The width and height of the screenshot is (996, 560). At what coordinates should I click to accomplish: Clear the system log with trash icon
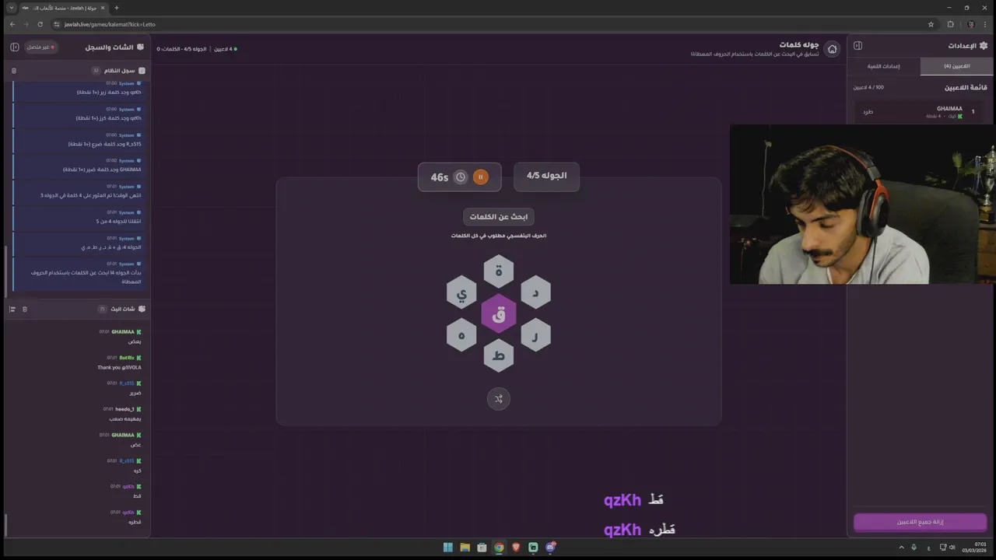click(x=14, y=71)
